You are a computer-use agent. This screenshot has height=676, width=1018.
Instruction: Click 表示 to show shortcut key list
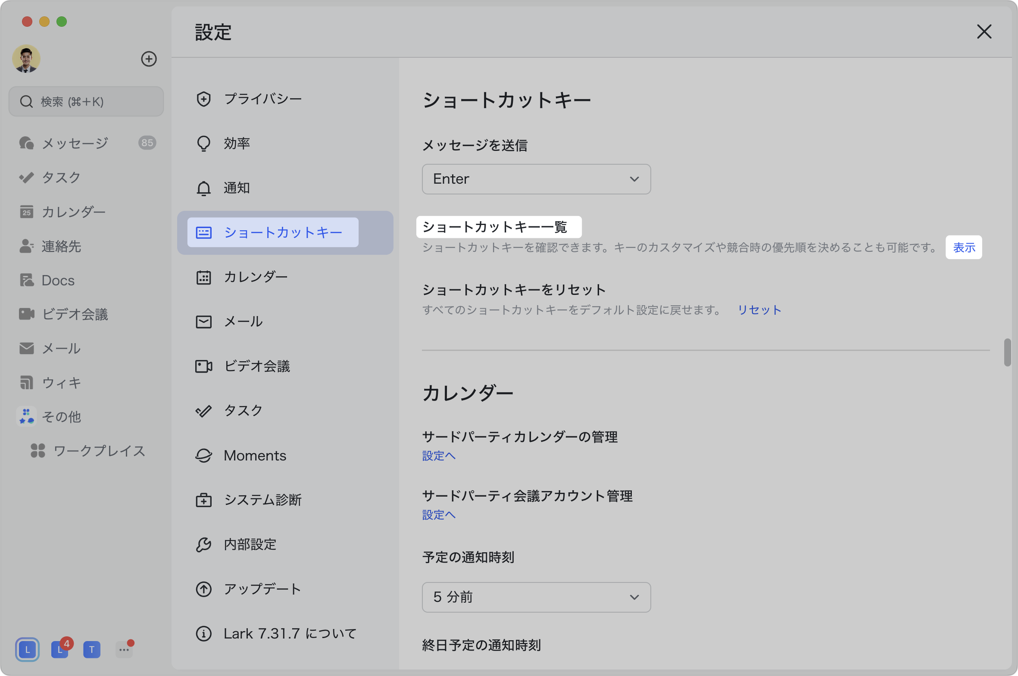tap(964, 247)
